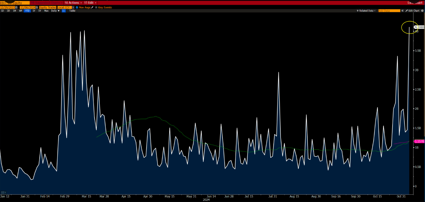Open the Daily periodicity dropdown
The width and height of the screenshot is (425, 202).
coord(55,11)
